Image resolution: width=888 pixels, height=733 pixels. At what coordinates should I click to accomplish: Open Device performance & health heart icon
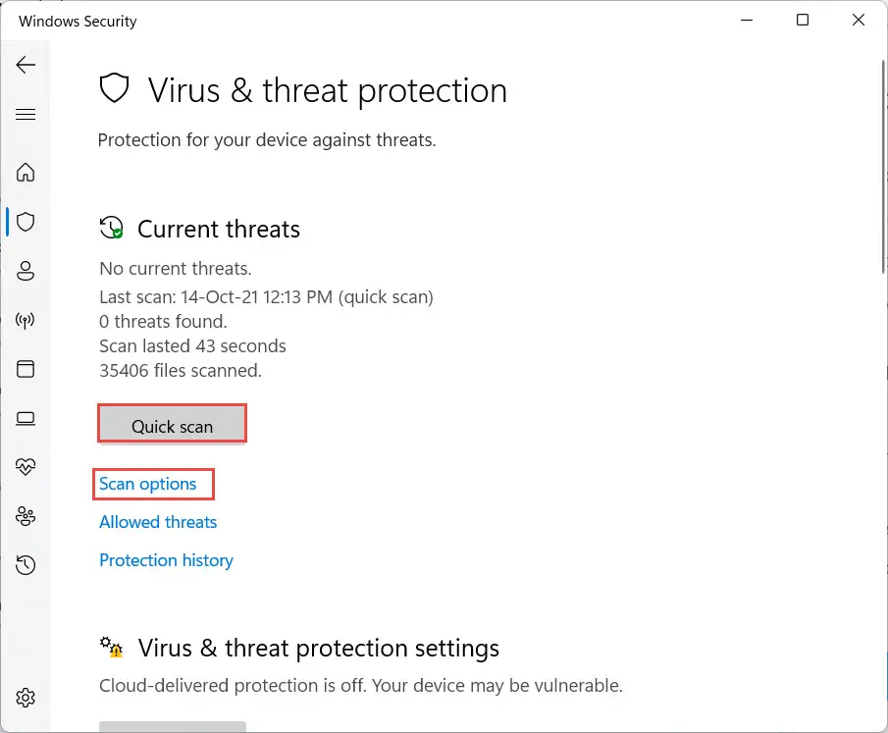(x=26, y=467)
